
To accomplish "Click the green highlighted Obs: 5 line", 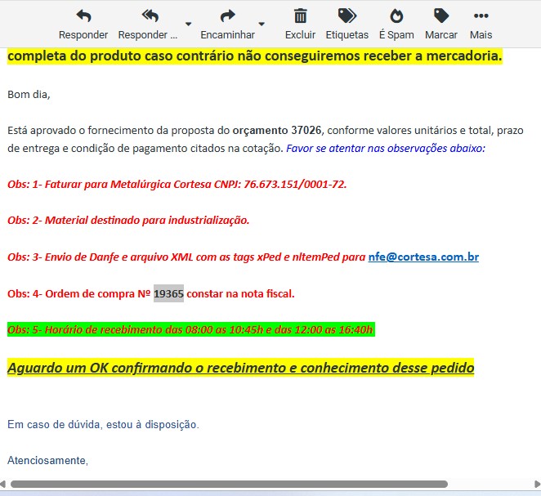I will [190, 329].
